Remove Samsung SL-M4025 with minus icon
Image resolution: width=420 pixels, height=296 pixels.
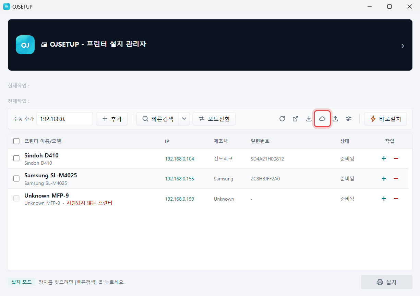[x=396, y=179]
